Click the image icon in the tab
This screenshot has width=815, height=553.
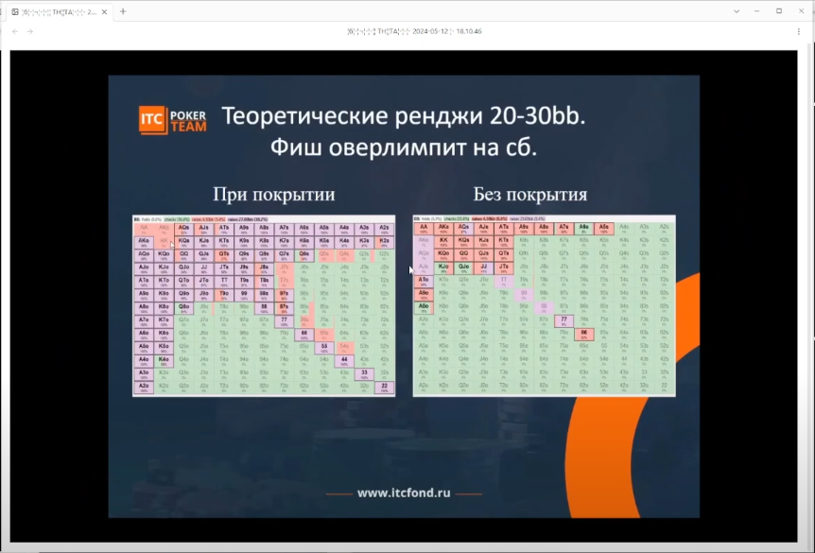click(x=15, y=11)
